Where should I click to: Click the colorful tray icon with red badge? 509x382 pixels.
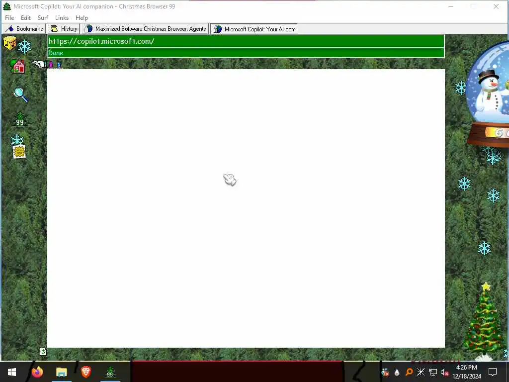coord(385,372)
